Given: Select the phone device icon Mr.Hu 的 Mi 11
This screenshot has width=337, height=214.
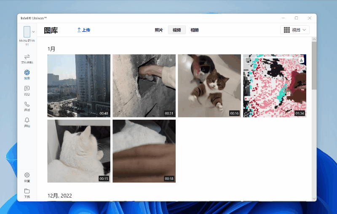Looking at the screenshot, I should 27,32.
